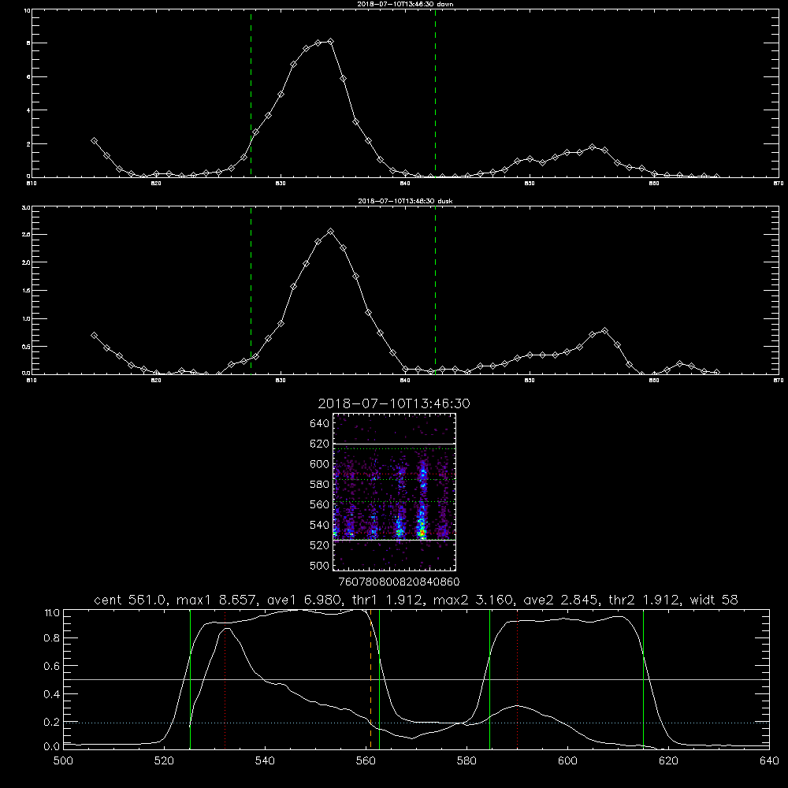Click the 'max2 3.160' value in the stats line
Screen dimensions: 788x788
pyautogui.click(x=473, y=600)
